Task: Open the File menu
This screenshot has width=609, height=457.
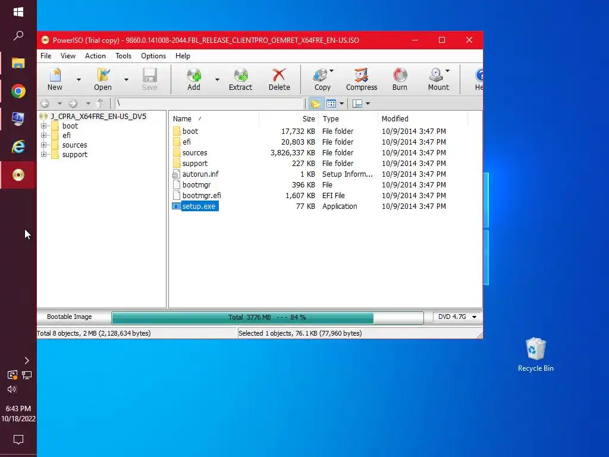Action: point(46,56)
